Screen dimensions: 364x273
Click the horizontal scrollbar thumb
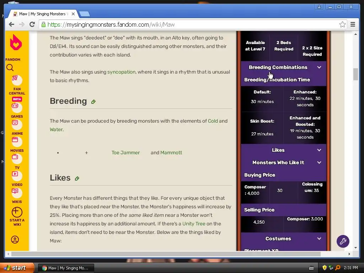pos(166,254)
